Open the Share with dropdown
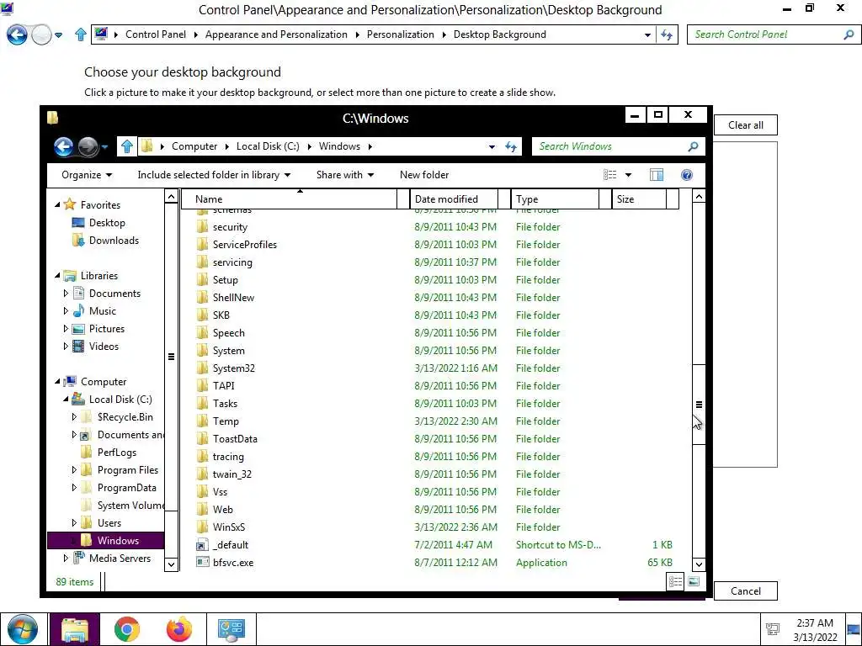Screen dimensions: 862x646 click(x=344, y=175)
